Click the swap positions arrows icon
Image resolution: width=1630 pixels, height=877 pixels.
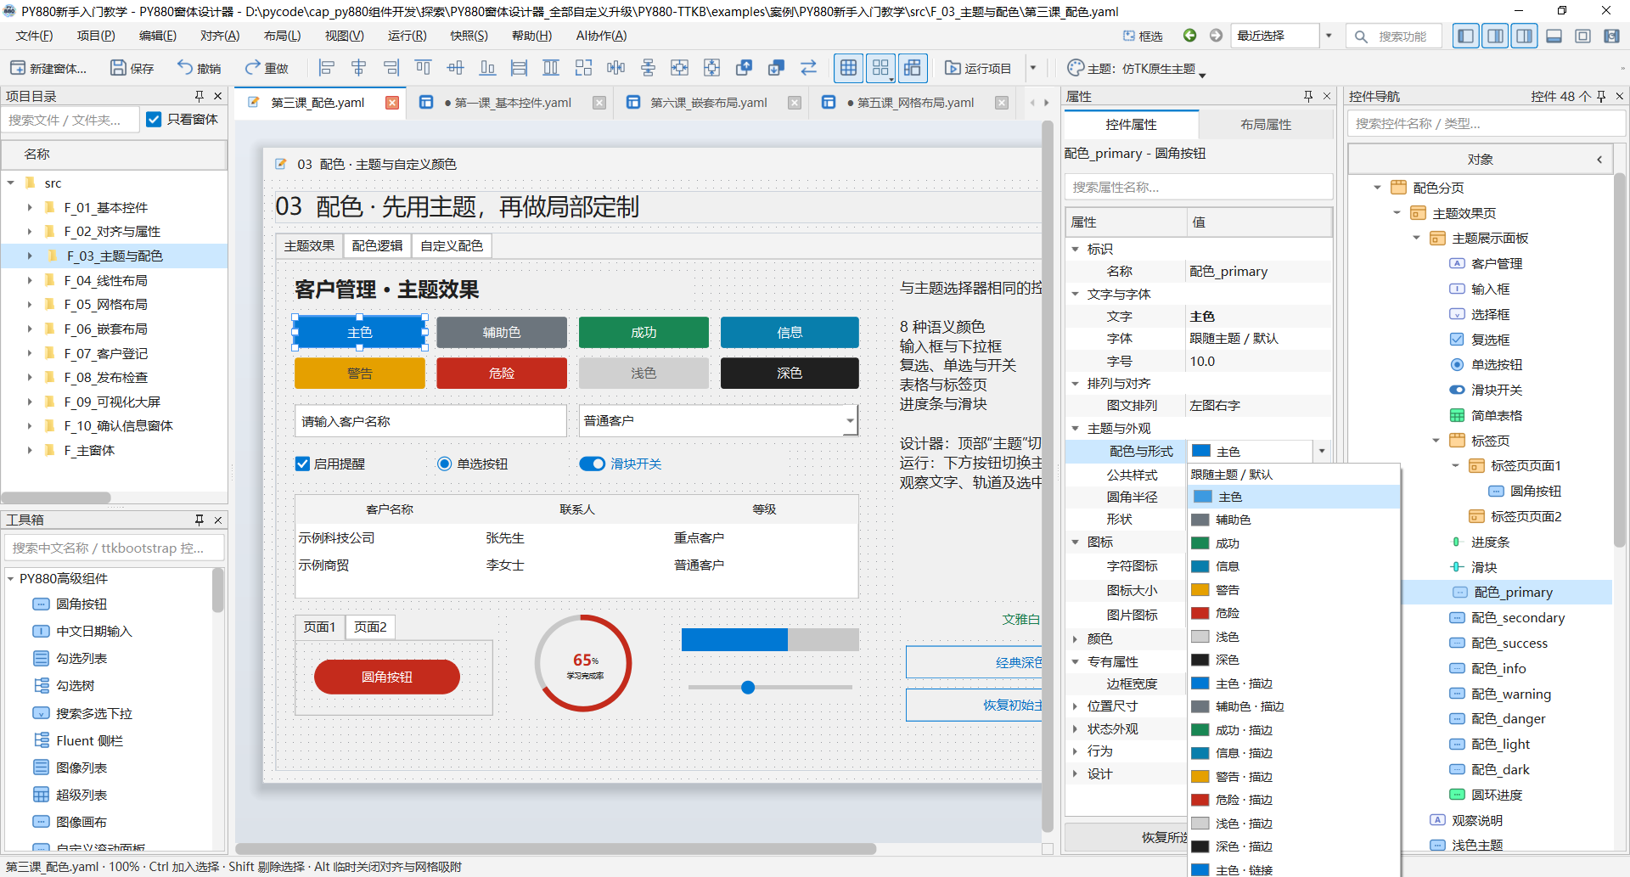[808, 68]
